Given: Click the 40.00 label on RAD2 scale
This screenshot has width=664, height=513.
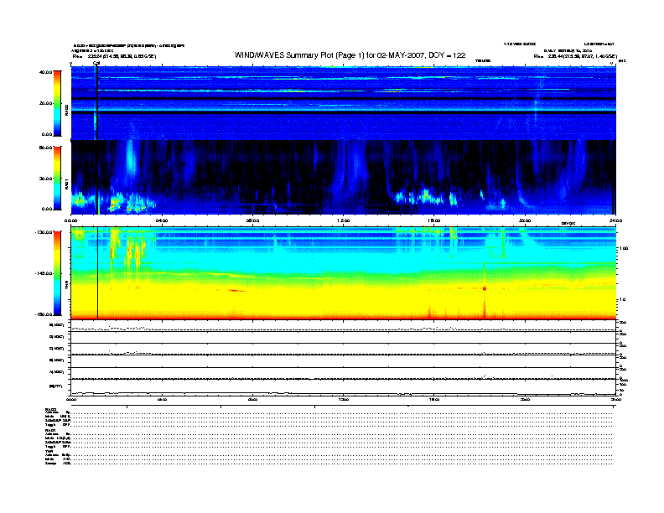Looking at the screenshot, I should click(45, 72).
